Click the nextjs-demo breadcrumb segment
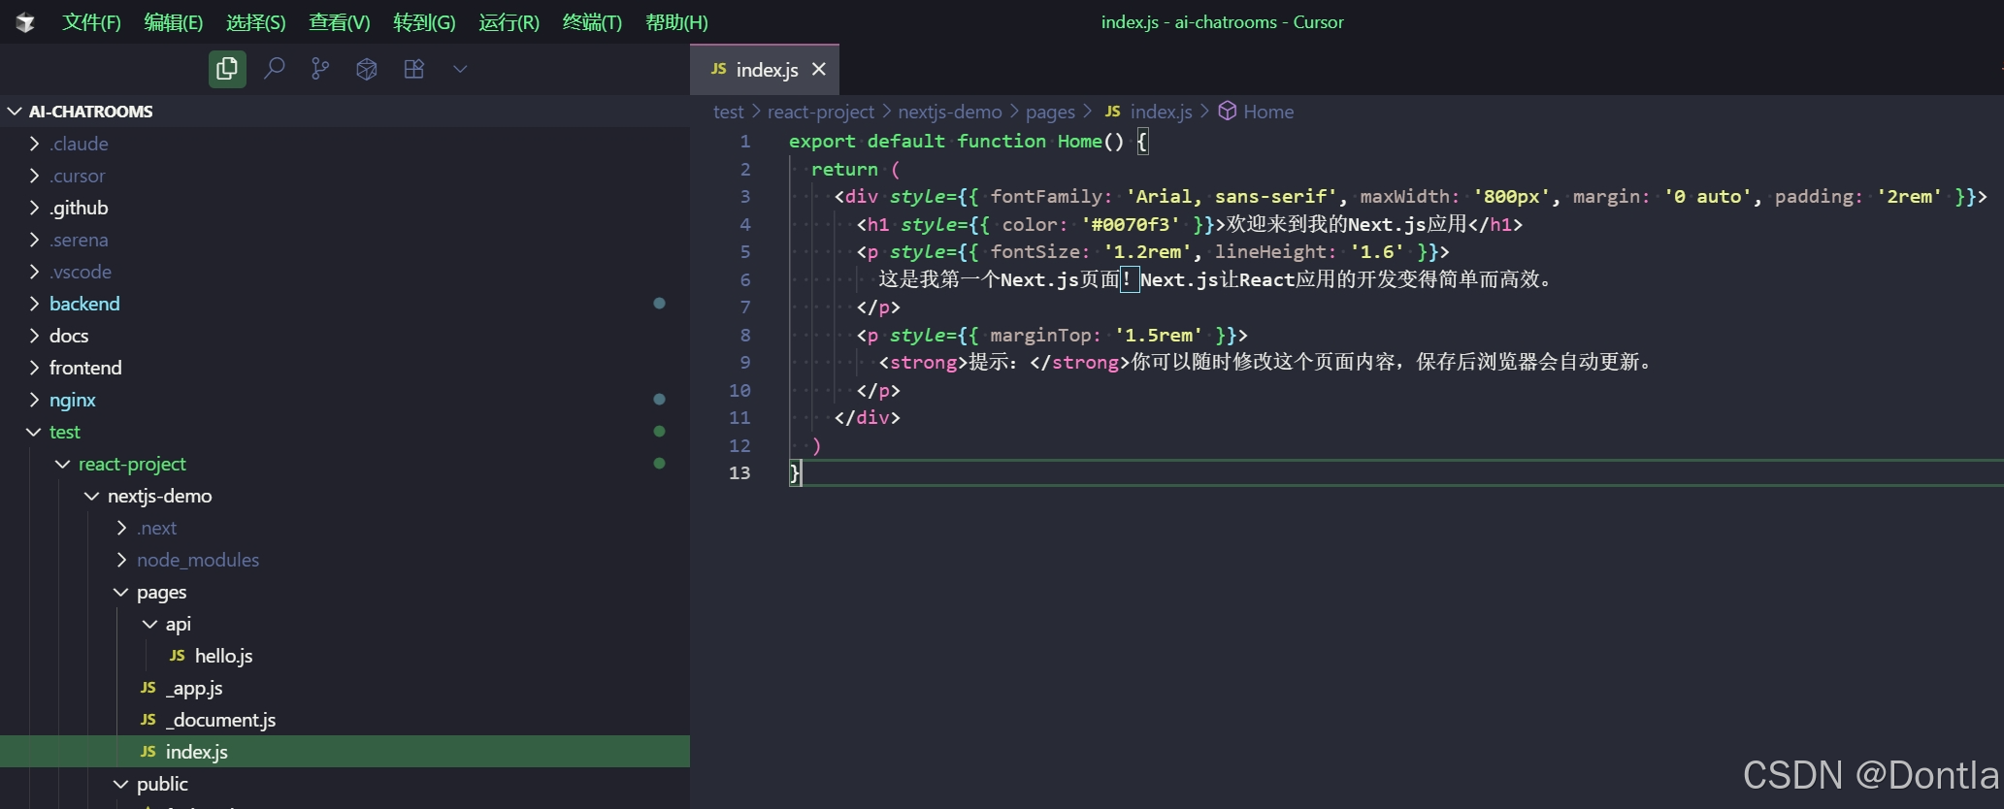 950,112
